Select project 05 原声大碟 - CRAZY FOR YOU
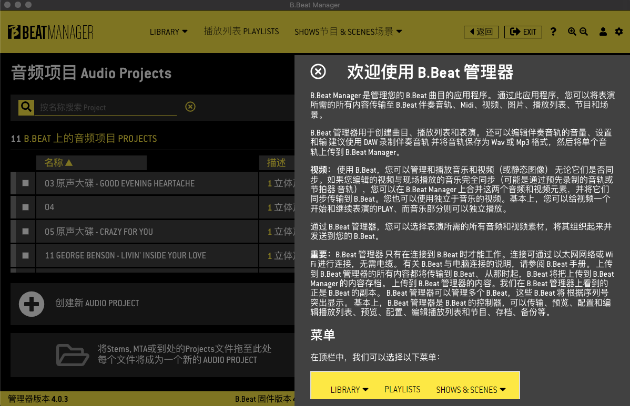The image size is (630, 406). [147, 232]
